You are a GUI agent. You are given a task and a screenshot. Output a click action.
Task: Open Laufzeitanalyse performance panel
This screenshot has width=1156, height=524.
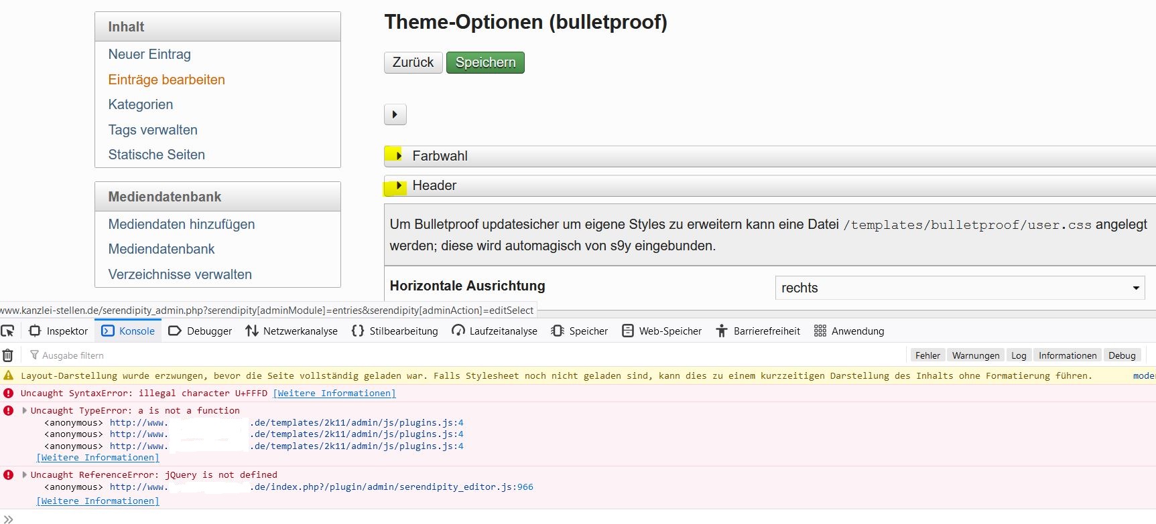(x=495, y=331)
